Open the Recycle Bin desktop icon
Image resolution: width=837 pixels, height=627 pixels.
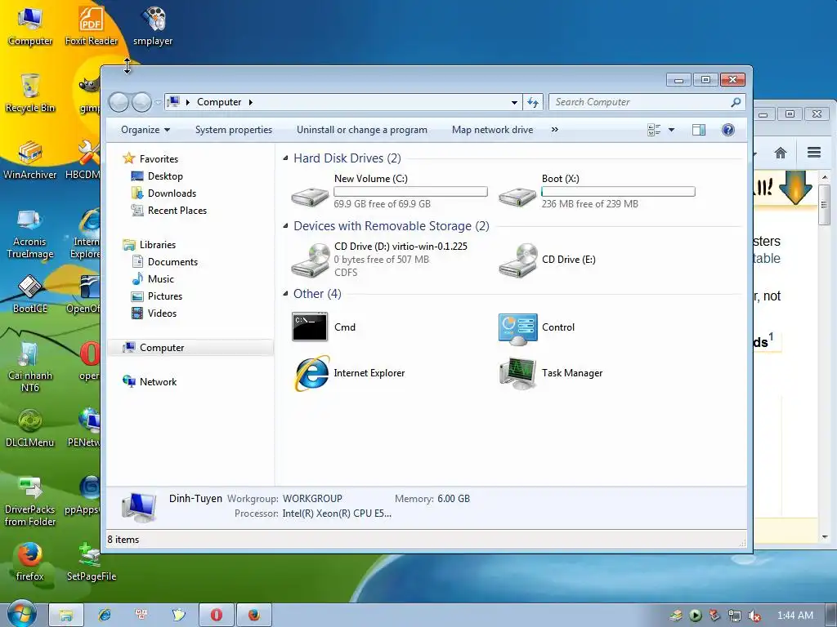[x=30, y=93]
